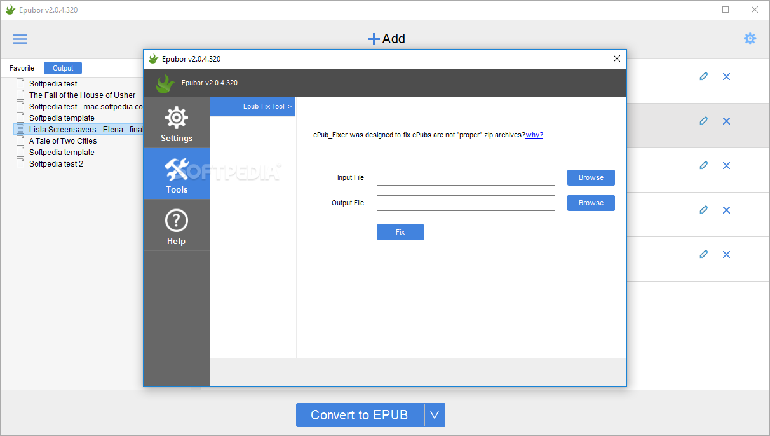This screenshot has height=436, width=770.
Task: Select 'A Tale of Two Cities' entry
Action: click(63, 140)
